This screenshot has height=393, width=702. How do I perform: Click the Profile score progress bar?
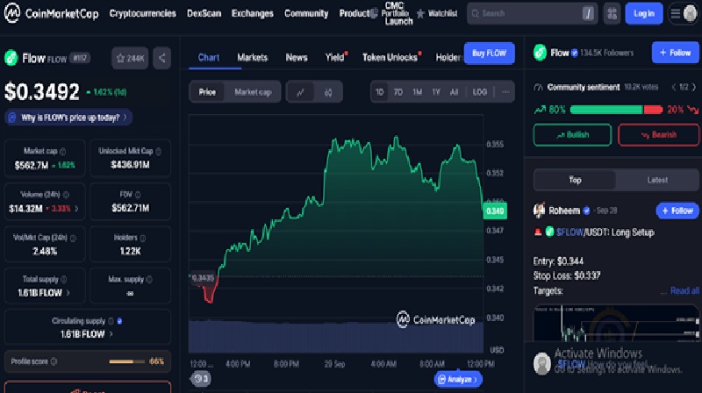(127, 361)
